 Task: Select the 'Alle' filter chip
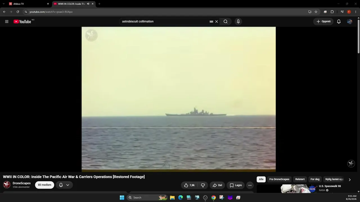(261, 179)
